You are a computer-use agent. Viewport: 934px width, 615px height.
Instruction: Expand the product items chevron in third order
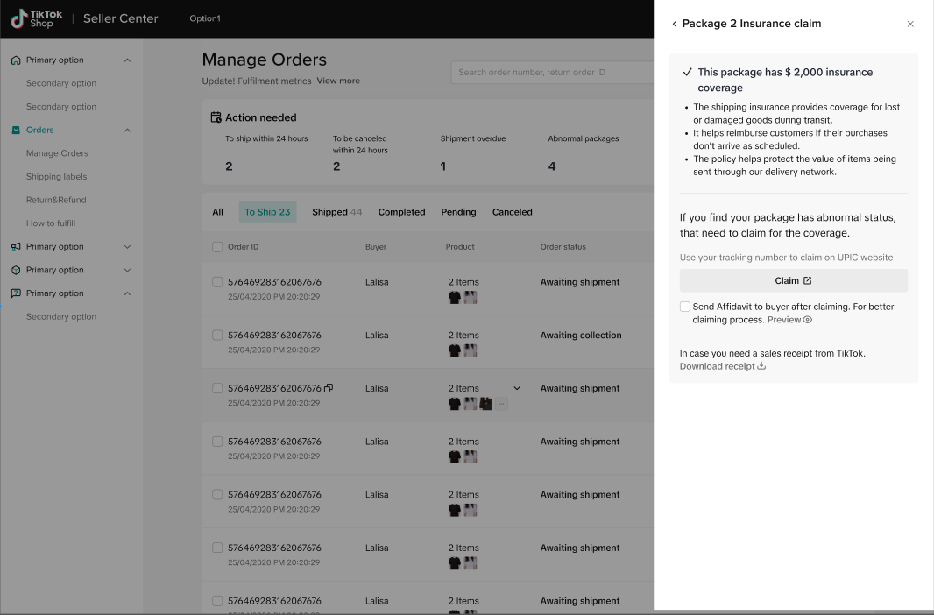point(517,388)
